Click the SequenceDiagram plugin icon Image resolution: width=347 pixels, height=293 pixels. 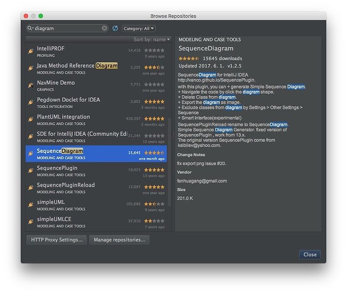(x=31, y=153)
